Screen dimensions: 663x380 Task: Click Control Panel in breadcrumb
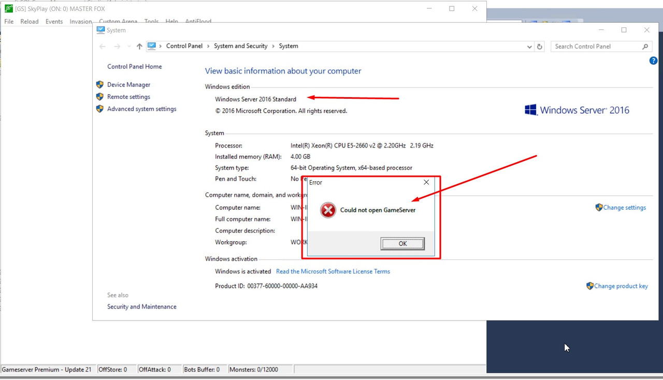[x=184, y=46]
